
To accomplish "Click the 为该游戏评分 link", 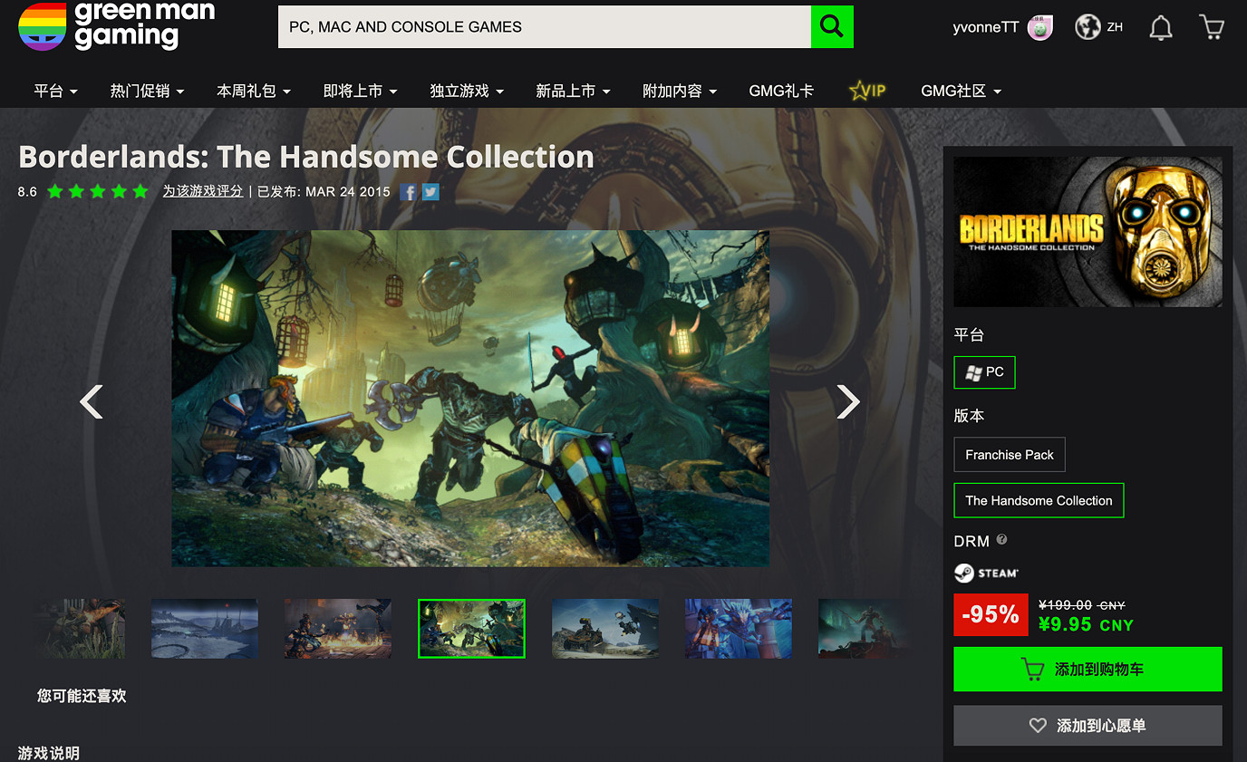I will click(x=203, y=191).
